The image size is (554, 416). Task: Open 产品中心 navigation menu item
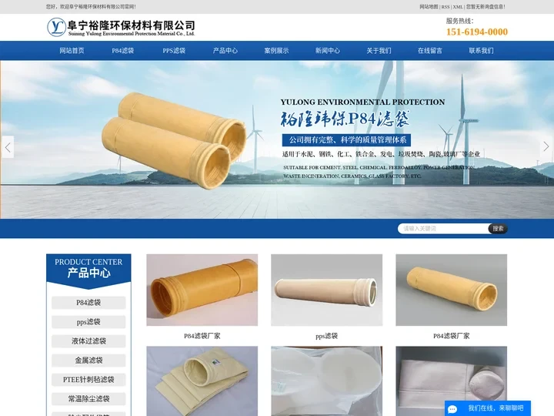(225, 51)
